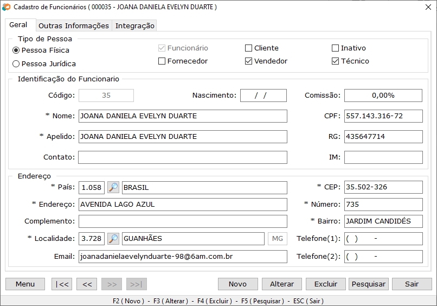Check the Fornecedor checkbox
The width and height of the screenshot is (437, 306).
pos(162,61)
